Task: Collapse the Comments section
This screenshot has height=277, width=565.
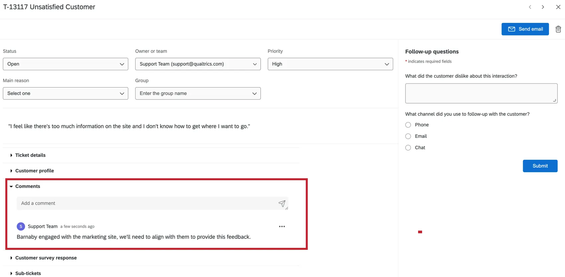Action: pyautogui.click(x=27, y=186)
